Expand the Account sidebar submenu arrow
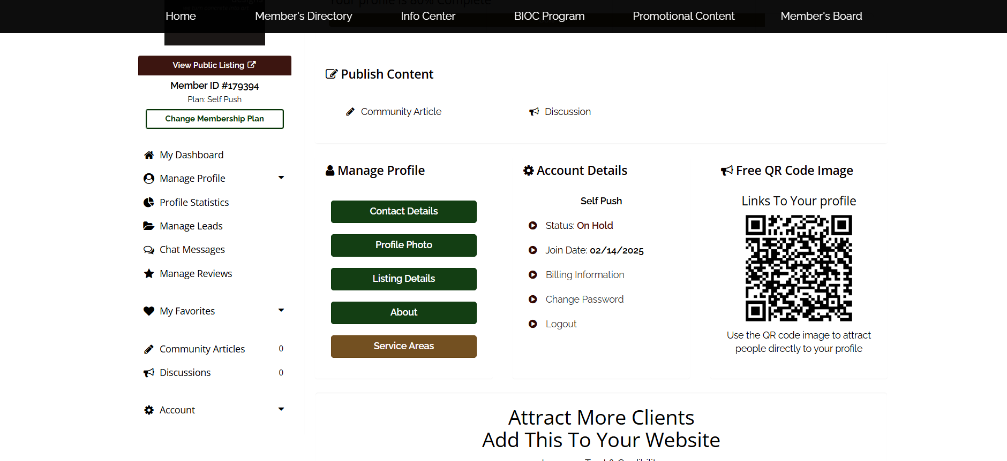The height and width of the screenshot is (461, 1007). coord(281,409)
